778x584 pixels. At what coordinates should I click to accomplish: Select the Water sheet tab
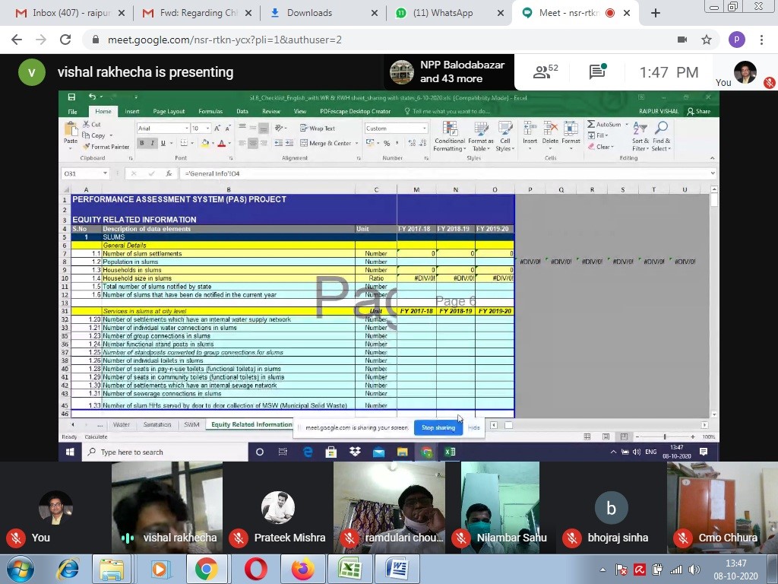[x=121, y=425]
